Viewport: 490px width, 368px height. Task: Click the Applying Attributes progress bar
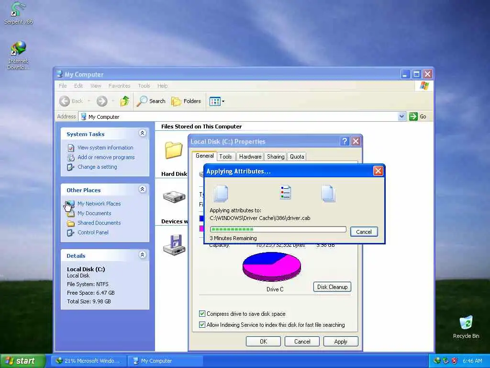click(x=278, y=230)
